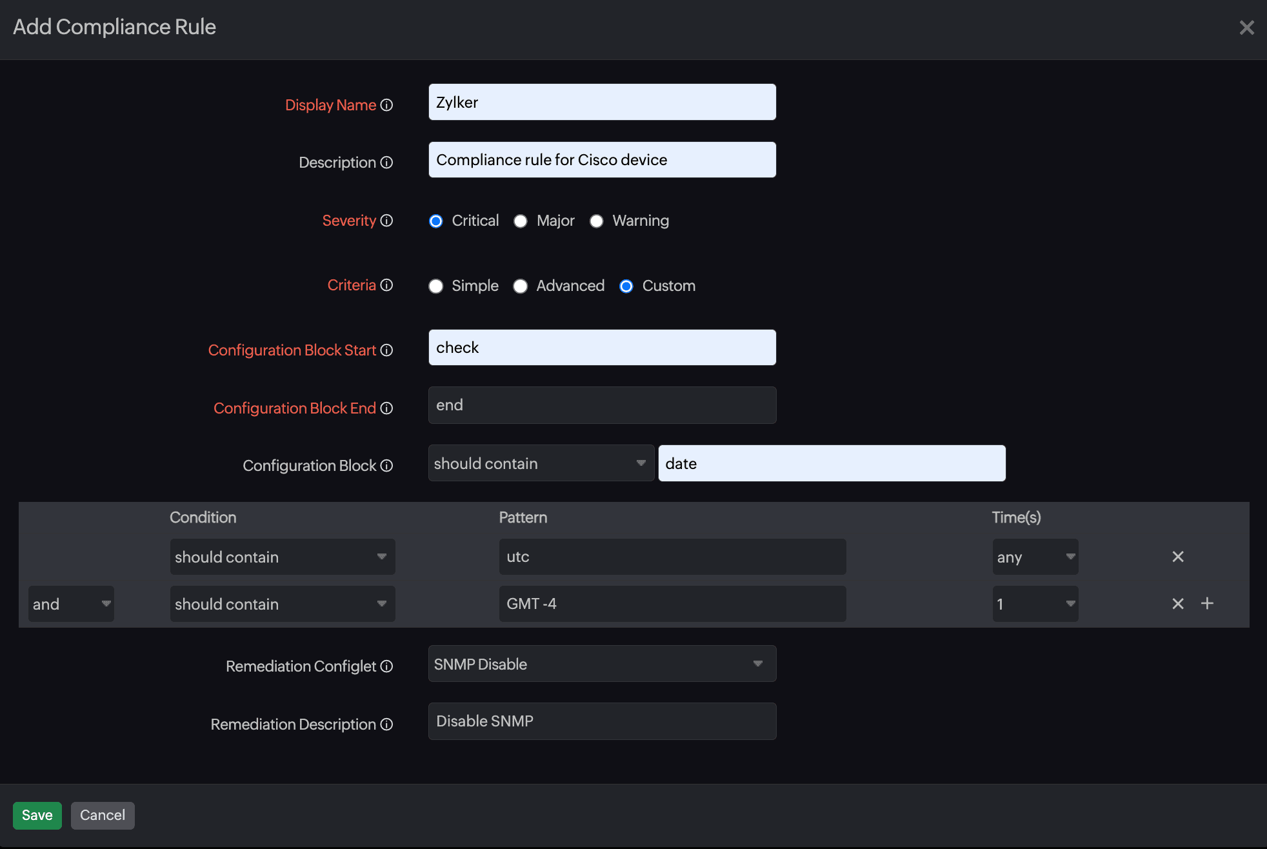Select the Major severity option
Viewport: 1267px width, 849px height.
coord(521,221)
